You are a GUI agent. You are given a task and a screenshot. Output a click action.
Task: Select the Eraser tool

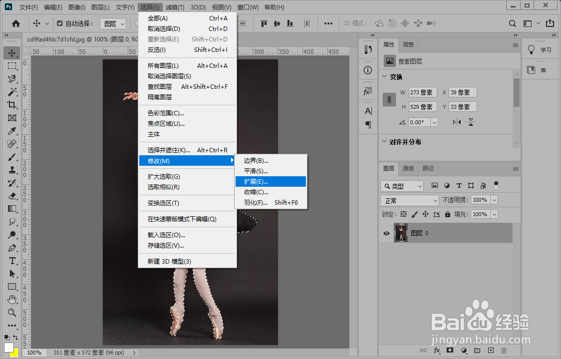tap(12, 196)
